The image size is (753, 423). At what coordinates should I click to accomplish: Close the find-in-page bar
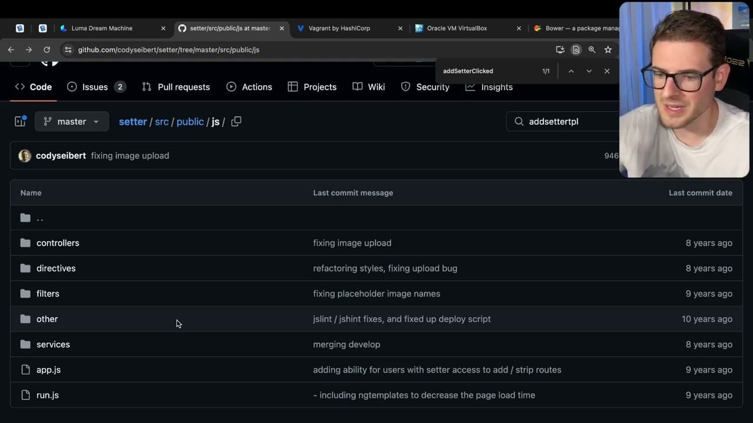coord(607,71)
